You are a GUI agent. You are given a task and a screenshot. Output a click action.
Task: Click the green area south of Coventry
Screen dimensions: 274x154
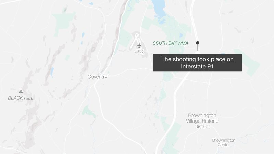coord(89,111)
